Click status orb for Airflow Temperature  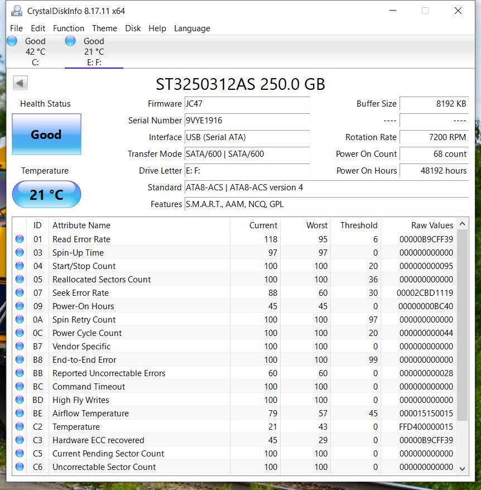[x=20, y=414]
